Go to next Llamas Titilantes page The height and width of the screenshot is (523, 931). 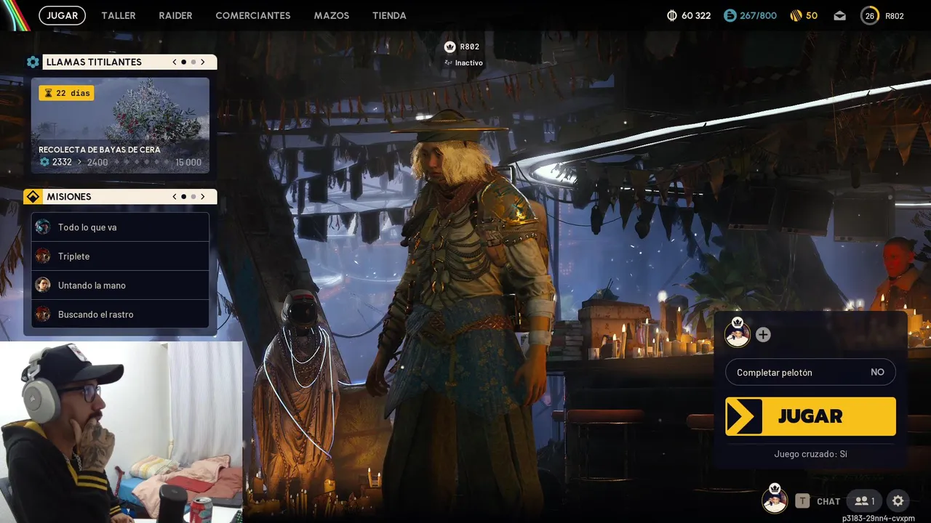coord(203,62)
